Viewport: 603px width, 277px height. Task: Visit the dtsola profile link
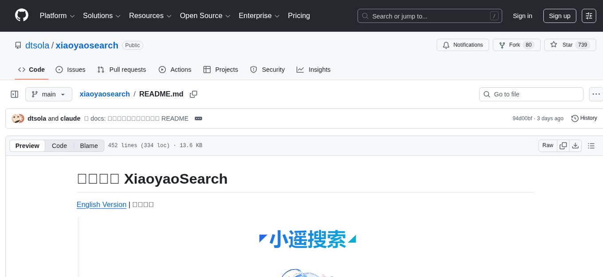37,45
